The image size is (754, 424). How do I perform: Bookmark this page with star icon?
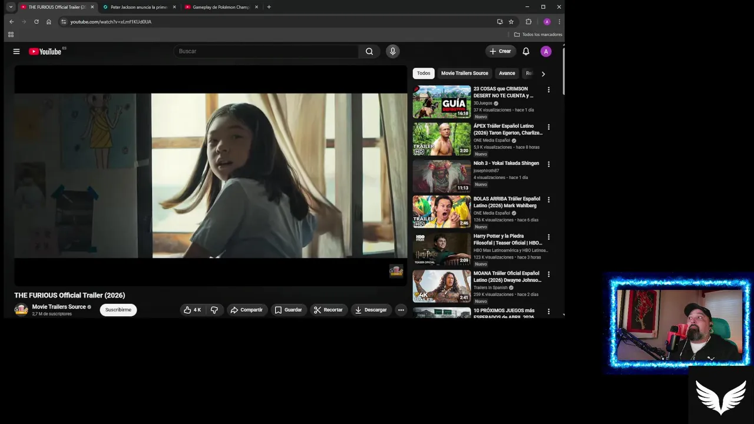[x=511, y=22]
